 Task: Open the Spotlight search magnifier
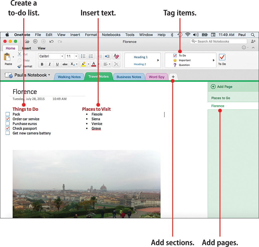253,35
